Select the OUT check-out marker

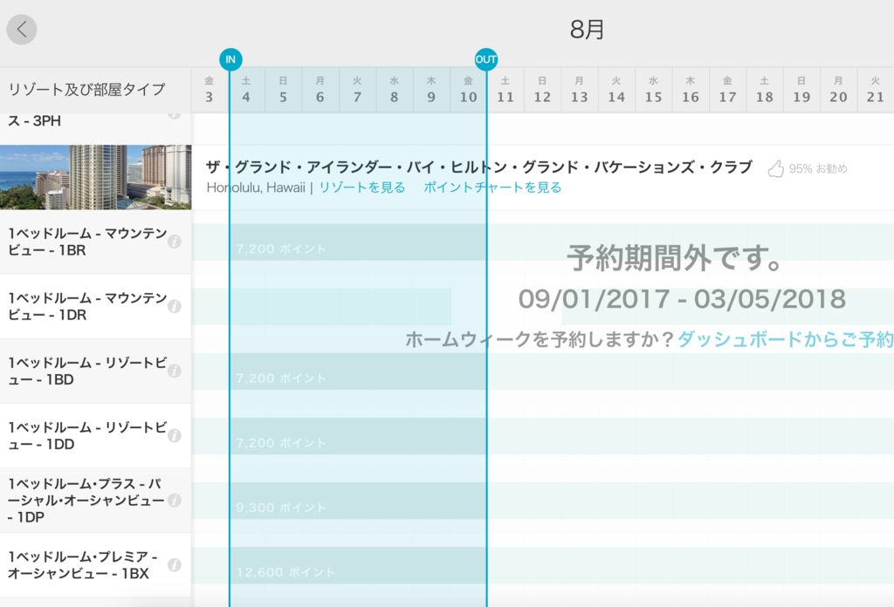pyautogui.click(x=485, y=59)
